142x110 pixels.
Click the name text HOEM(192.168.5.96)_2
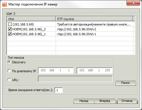(x=29, y=29)
